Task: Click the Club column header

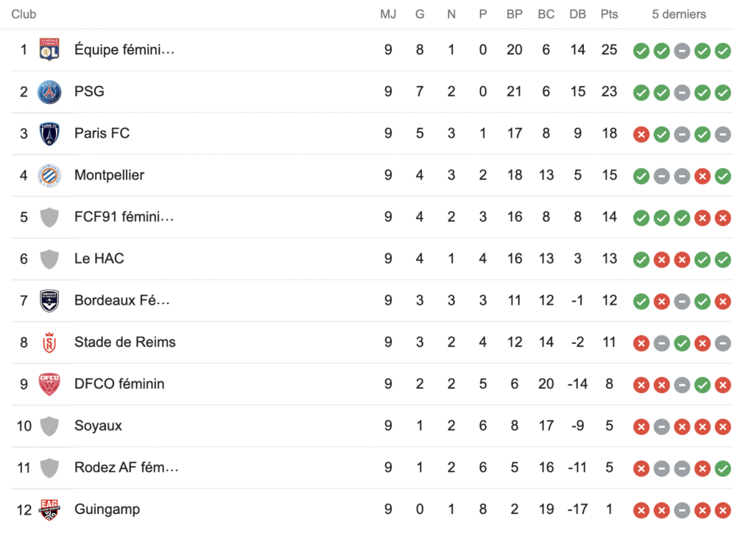Action: [x=24, y=15]
